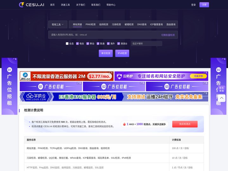Switch to the PING检测 tab
The height and width of the screenshot is (171, 228).
pos(91,24)
